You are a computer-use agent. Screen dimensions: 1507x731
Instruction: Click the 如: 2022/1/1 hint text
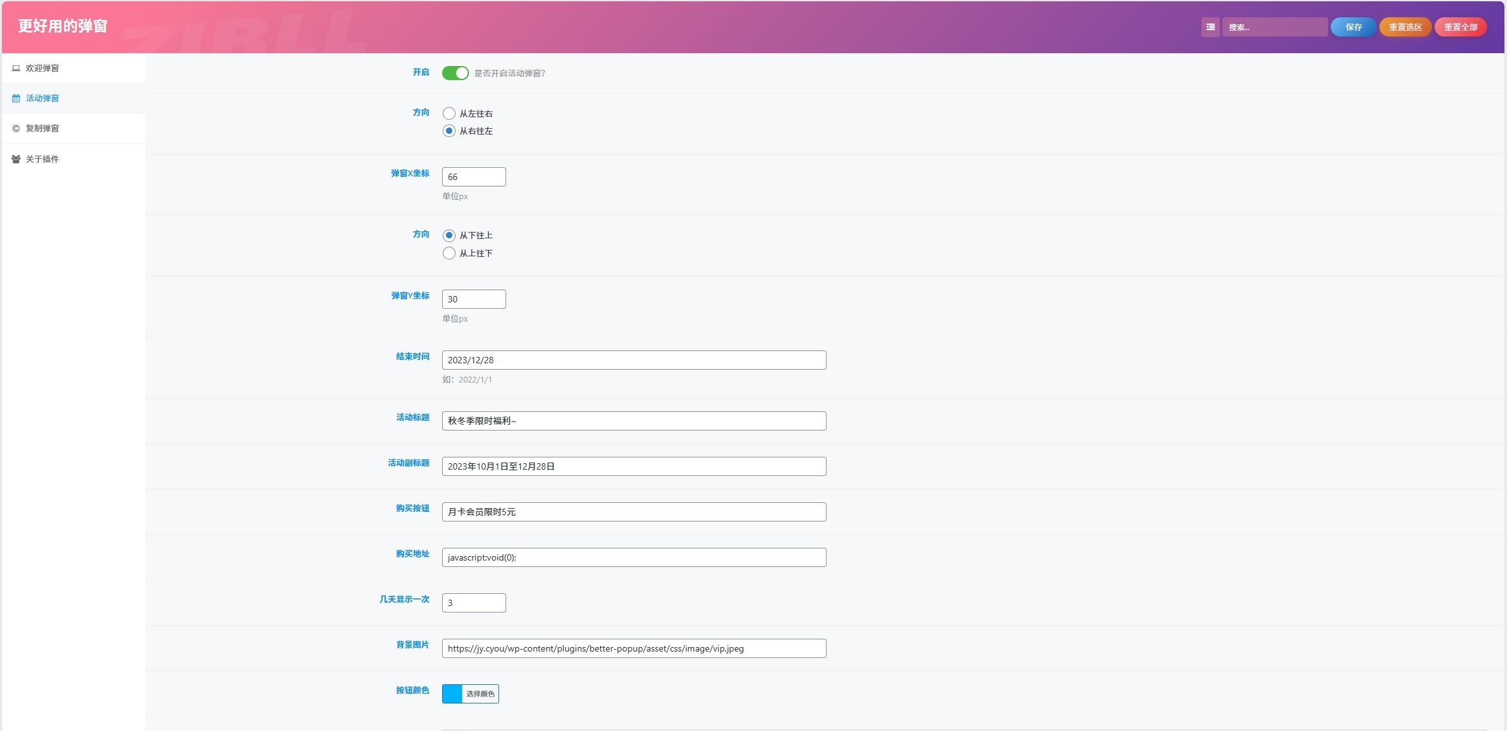[467, 380]
